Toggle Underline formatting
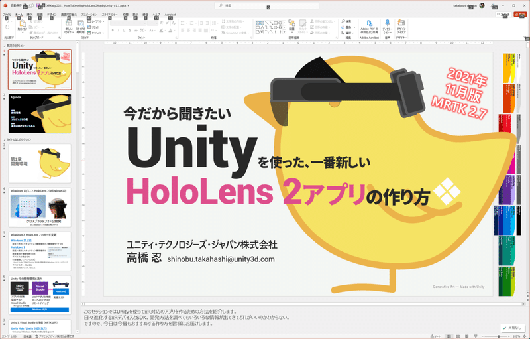530x339 pixels. (x=124, y=30)
